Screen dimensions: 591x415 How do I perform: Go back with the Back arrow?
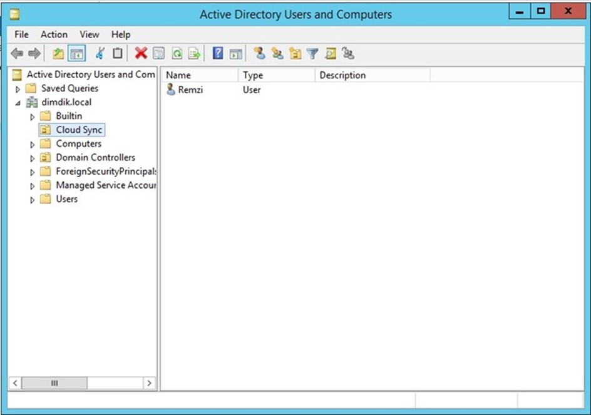click(17, 54)
